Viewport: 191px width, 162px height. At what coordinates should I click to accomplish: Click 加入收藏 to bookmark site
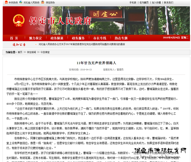156,2
